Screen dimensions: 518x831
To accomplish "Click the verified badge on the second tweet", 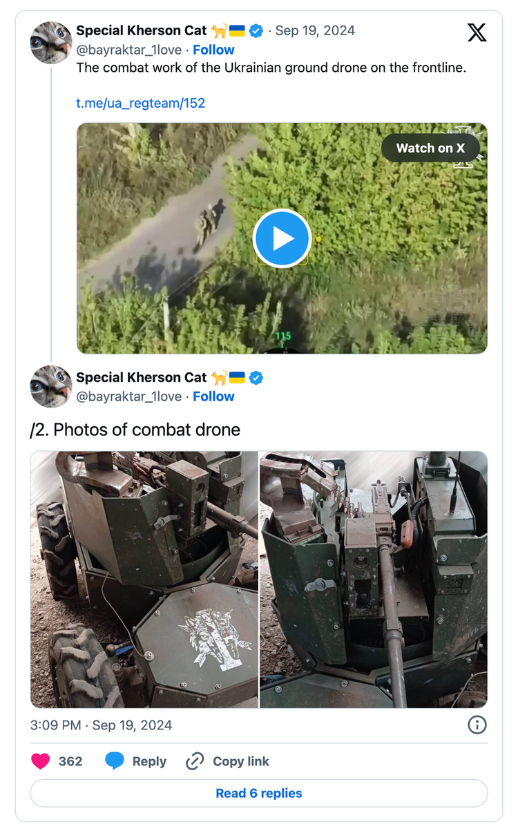I will (x=256, y=378).
